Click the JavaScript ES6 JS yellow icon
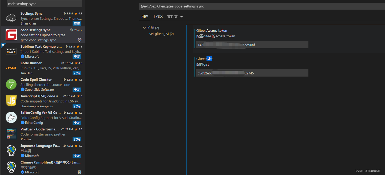This screenshot has height=175, width=385. pos(11,101)
